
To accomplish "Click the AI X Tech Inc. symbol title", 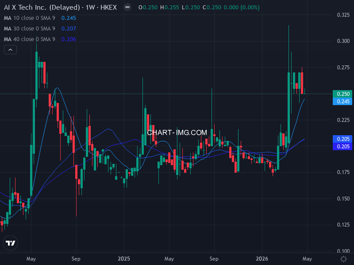I will pos(60,8).
